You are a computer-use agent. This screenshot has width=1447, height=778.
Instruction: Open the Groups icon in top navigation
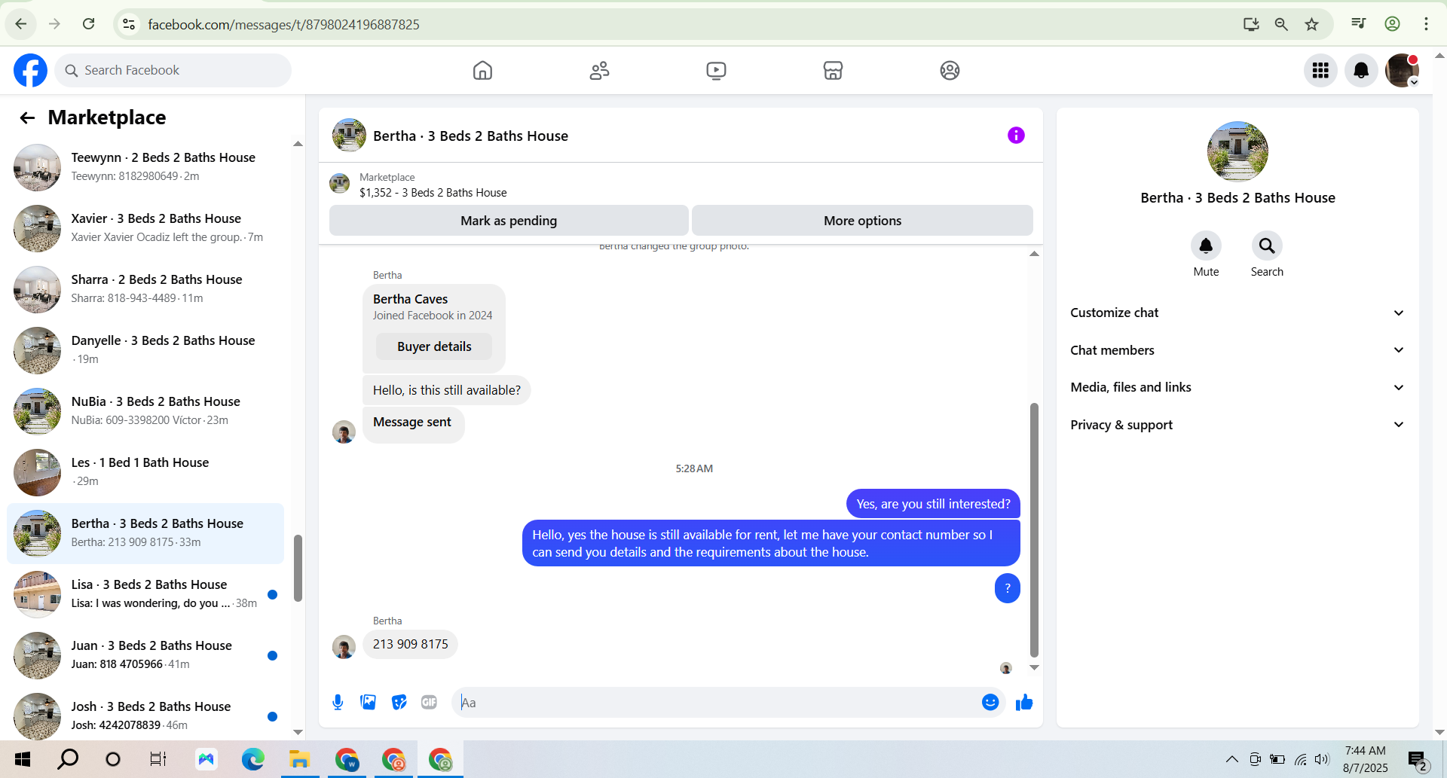[950, 70]
